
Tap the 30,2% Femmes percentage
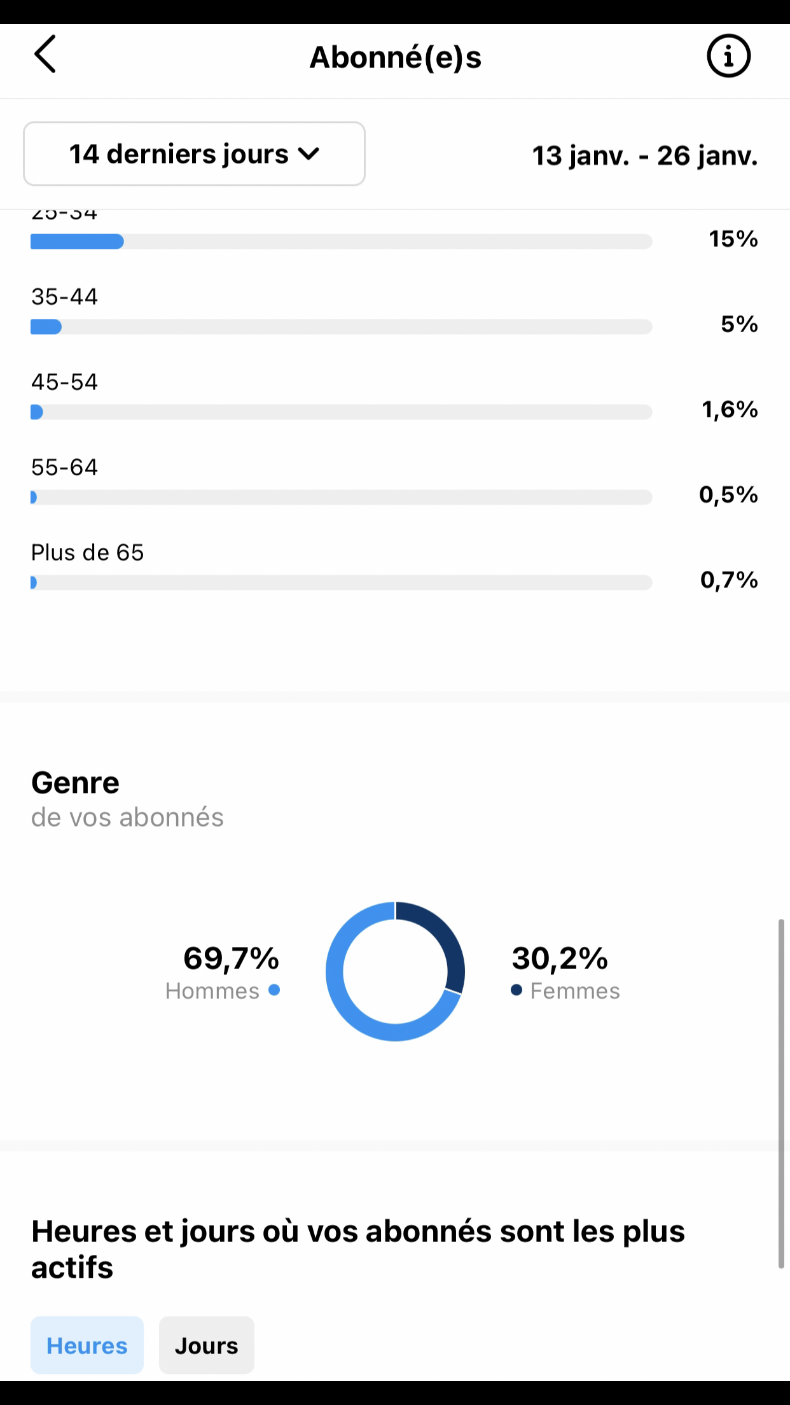click(x=560, y=958)
